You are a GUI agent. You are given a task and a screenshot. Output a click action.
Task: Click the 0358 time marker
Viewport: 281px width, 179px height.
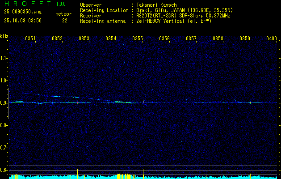(218, 38)
